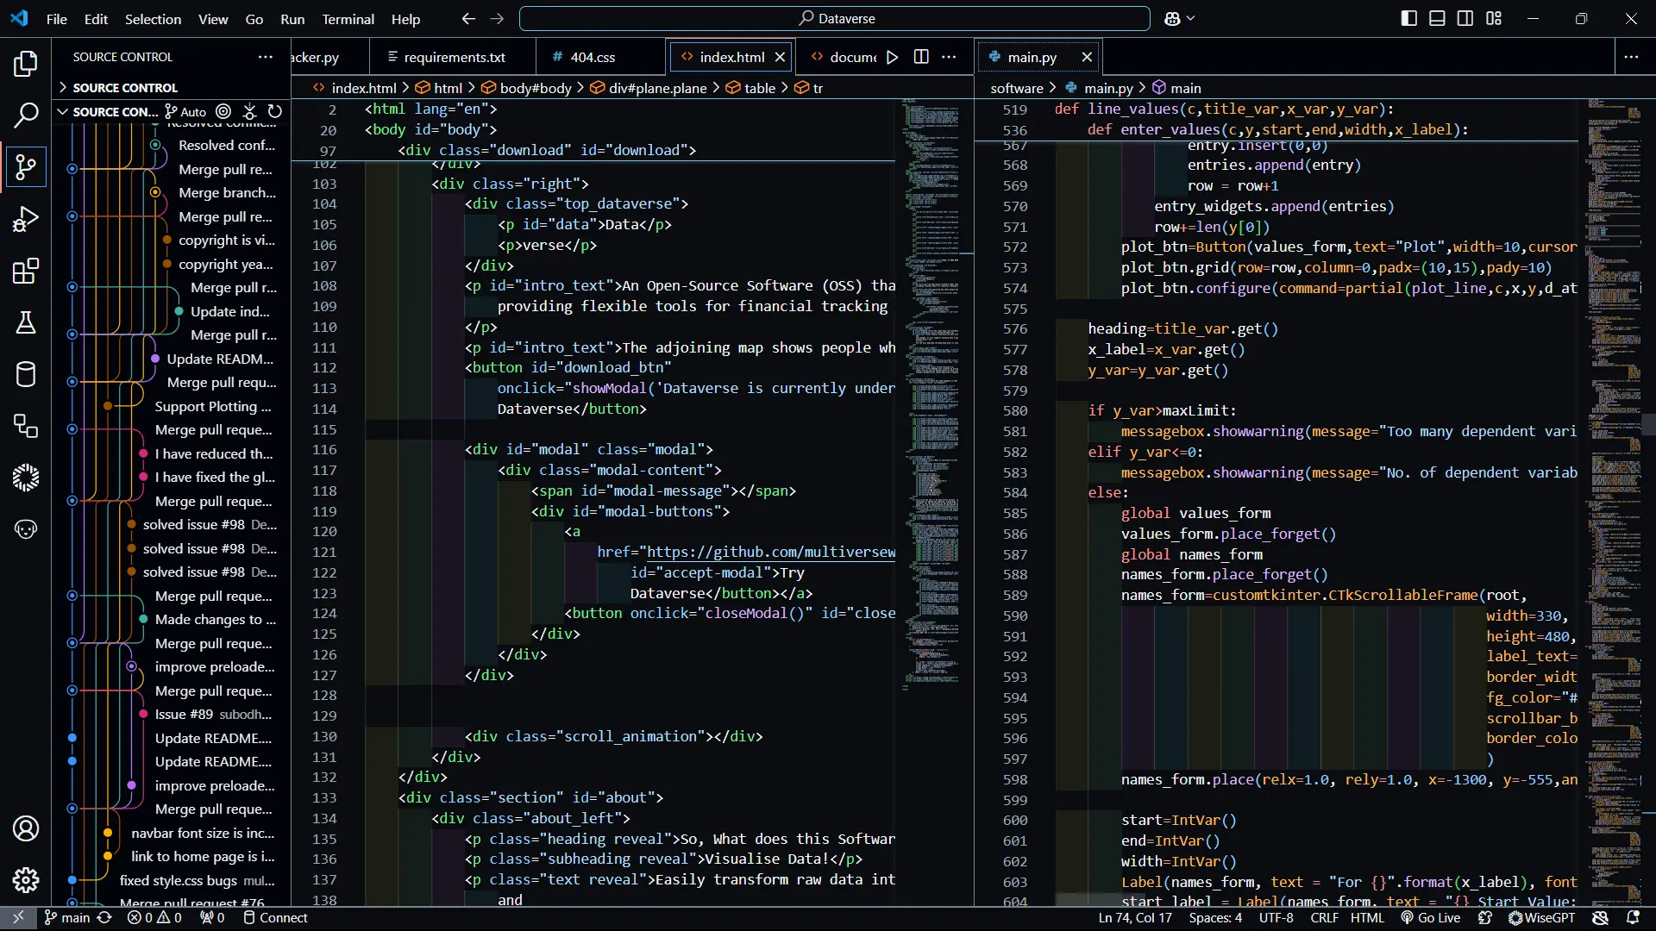This screenshot has width=1656, height=931.
Task: Open notifications bell
Action: click(1633, 917)
